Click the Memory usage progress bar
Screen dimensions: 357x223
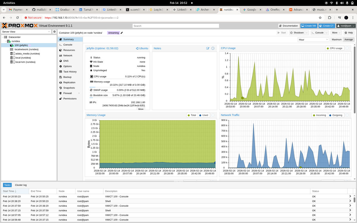tap(118, 87)
